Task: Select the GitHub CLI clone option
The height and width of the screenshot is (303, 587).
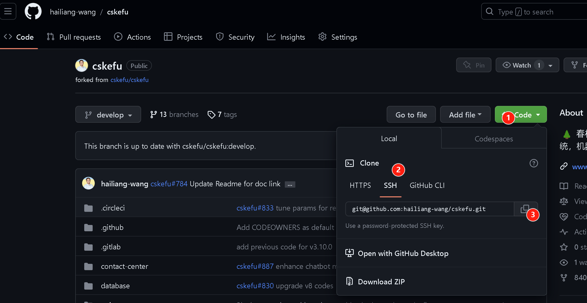Action: pyautogui.click(x=427, y=186)
